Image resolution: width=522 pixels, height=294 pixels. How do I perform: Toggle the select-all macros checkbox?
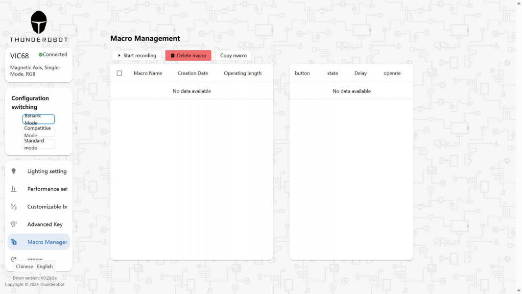coord(119,73)
